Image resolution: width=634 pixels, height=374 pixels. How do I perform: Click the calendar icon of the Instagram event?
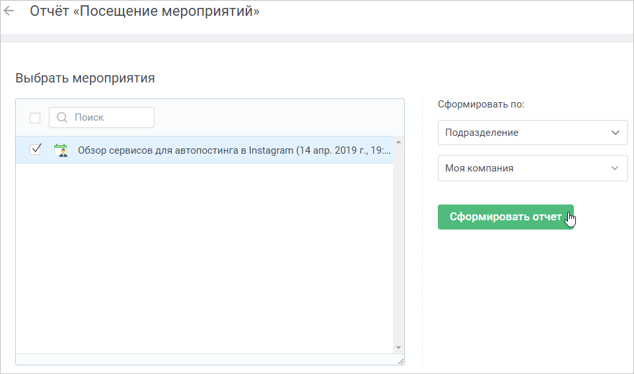tap(61, 150)
